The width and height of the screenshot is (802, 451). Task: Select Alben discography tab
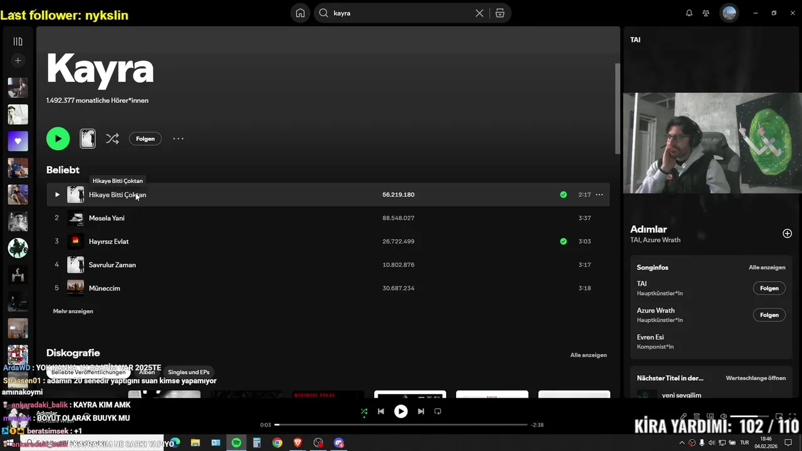[x=147, y=372]
